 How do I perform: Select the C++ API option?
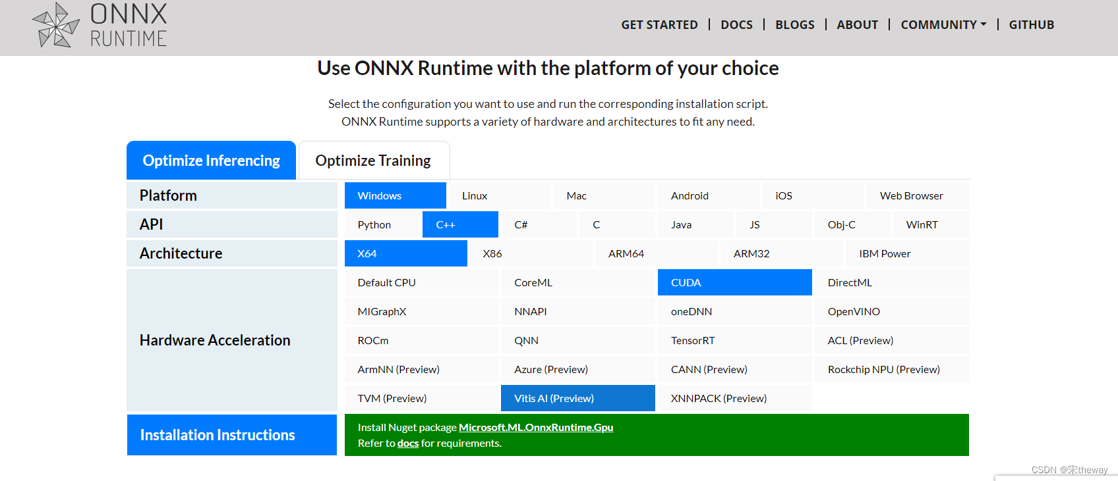(460, 224)
